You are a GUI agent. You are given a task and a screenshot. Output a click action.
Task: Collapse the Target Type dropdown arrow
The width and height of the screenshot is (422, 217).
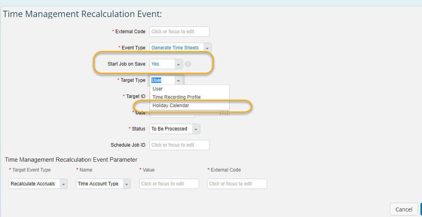coord(179,80)
